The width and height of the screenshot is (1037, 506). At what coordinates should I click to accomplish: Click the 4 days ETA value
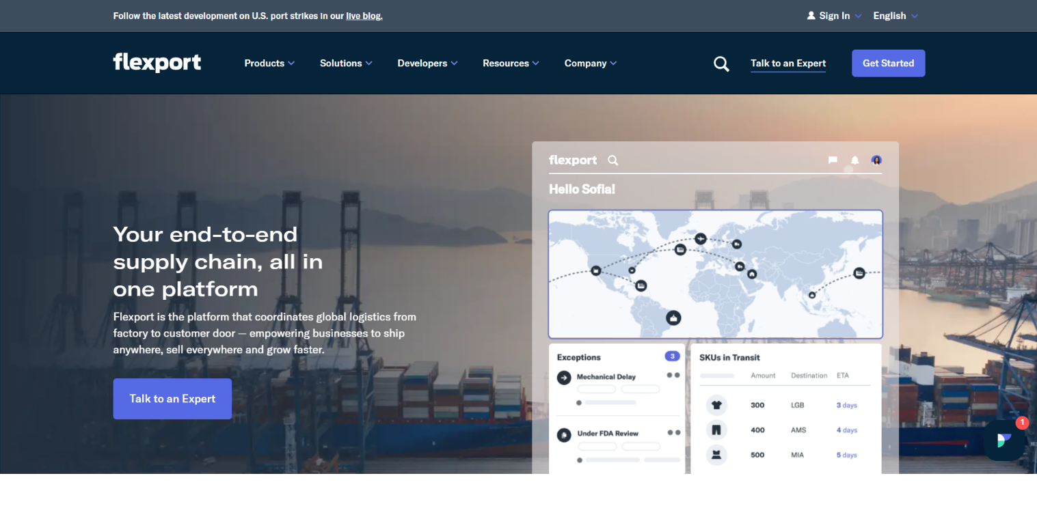(846, 430)
